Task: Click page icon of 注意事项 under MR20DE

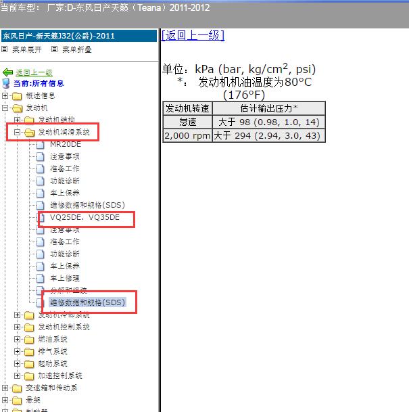Action: coord(40,156)
